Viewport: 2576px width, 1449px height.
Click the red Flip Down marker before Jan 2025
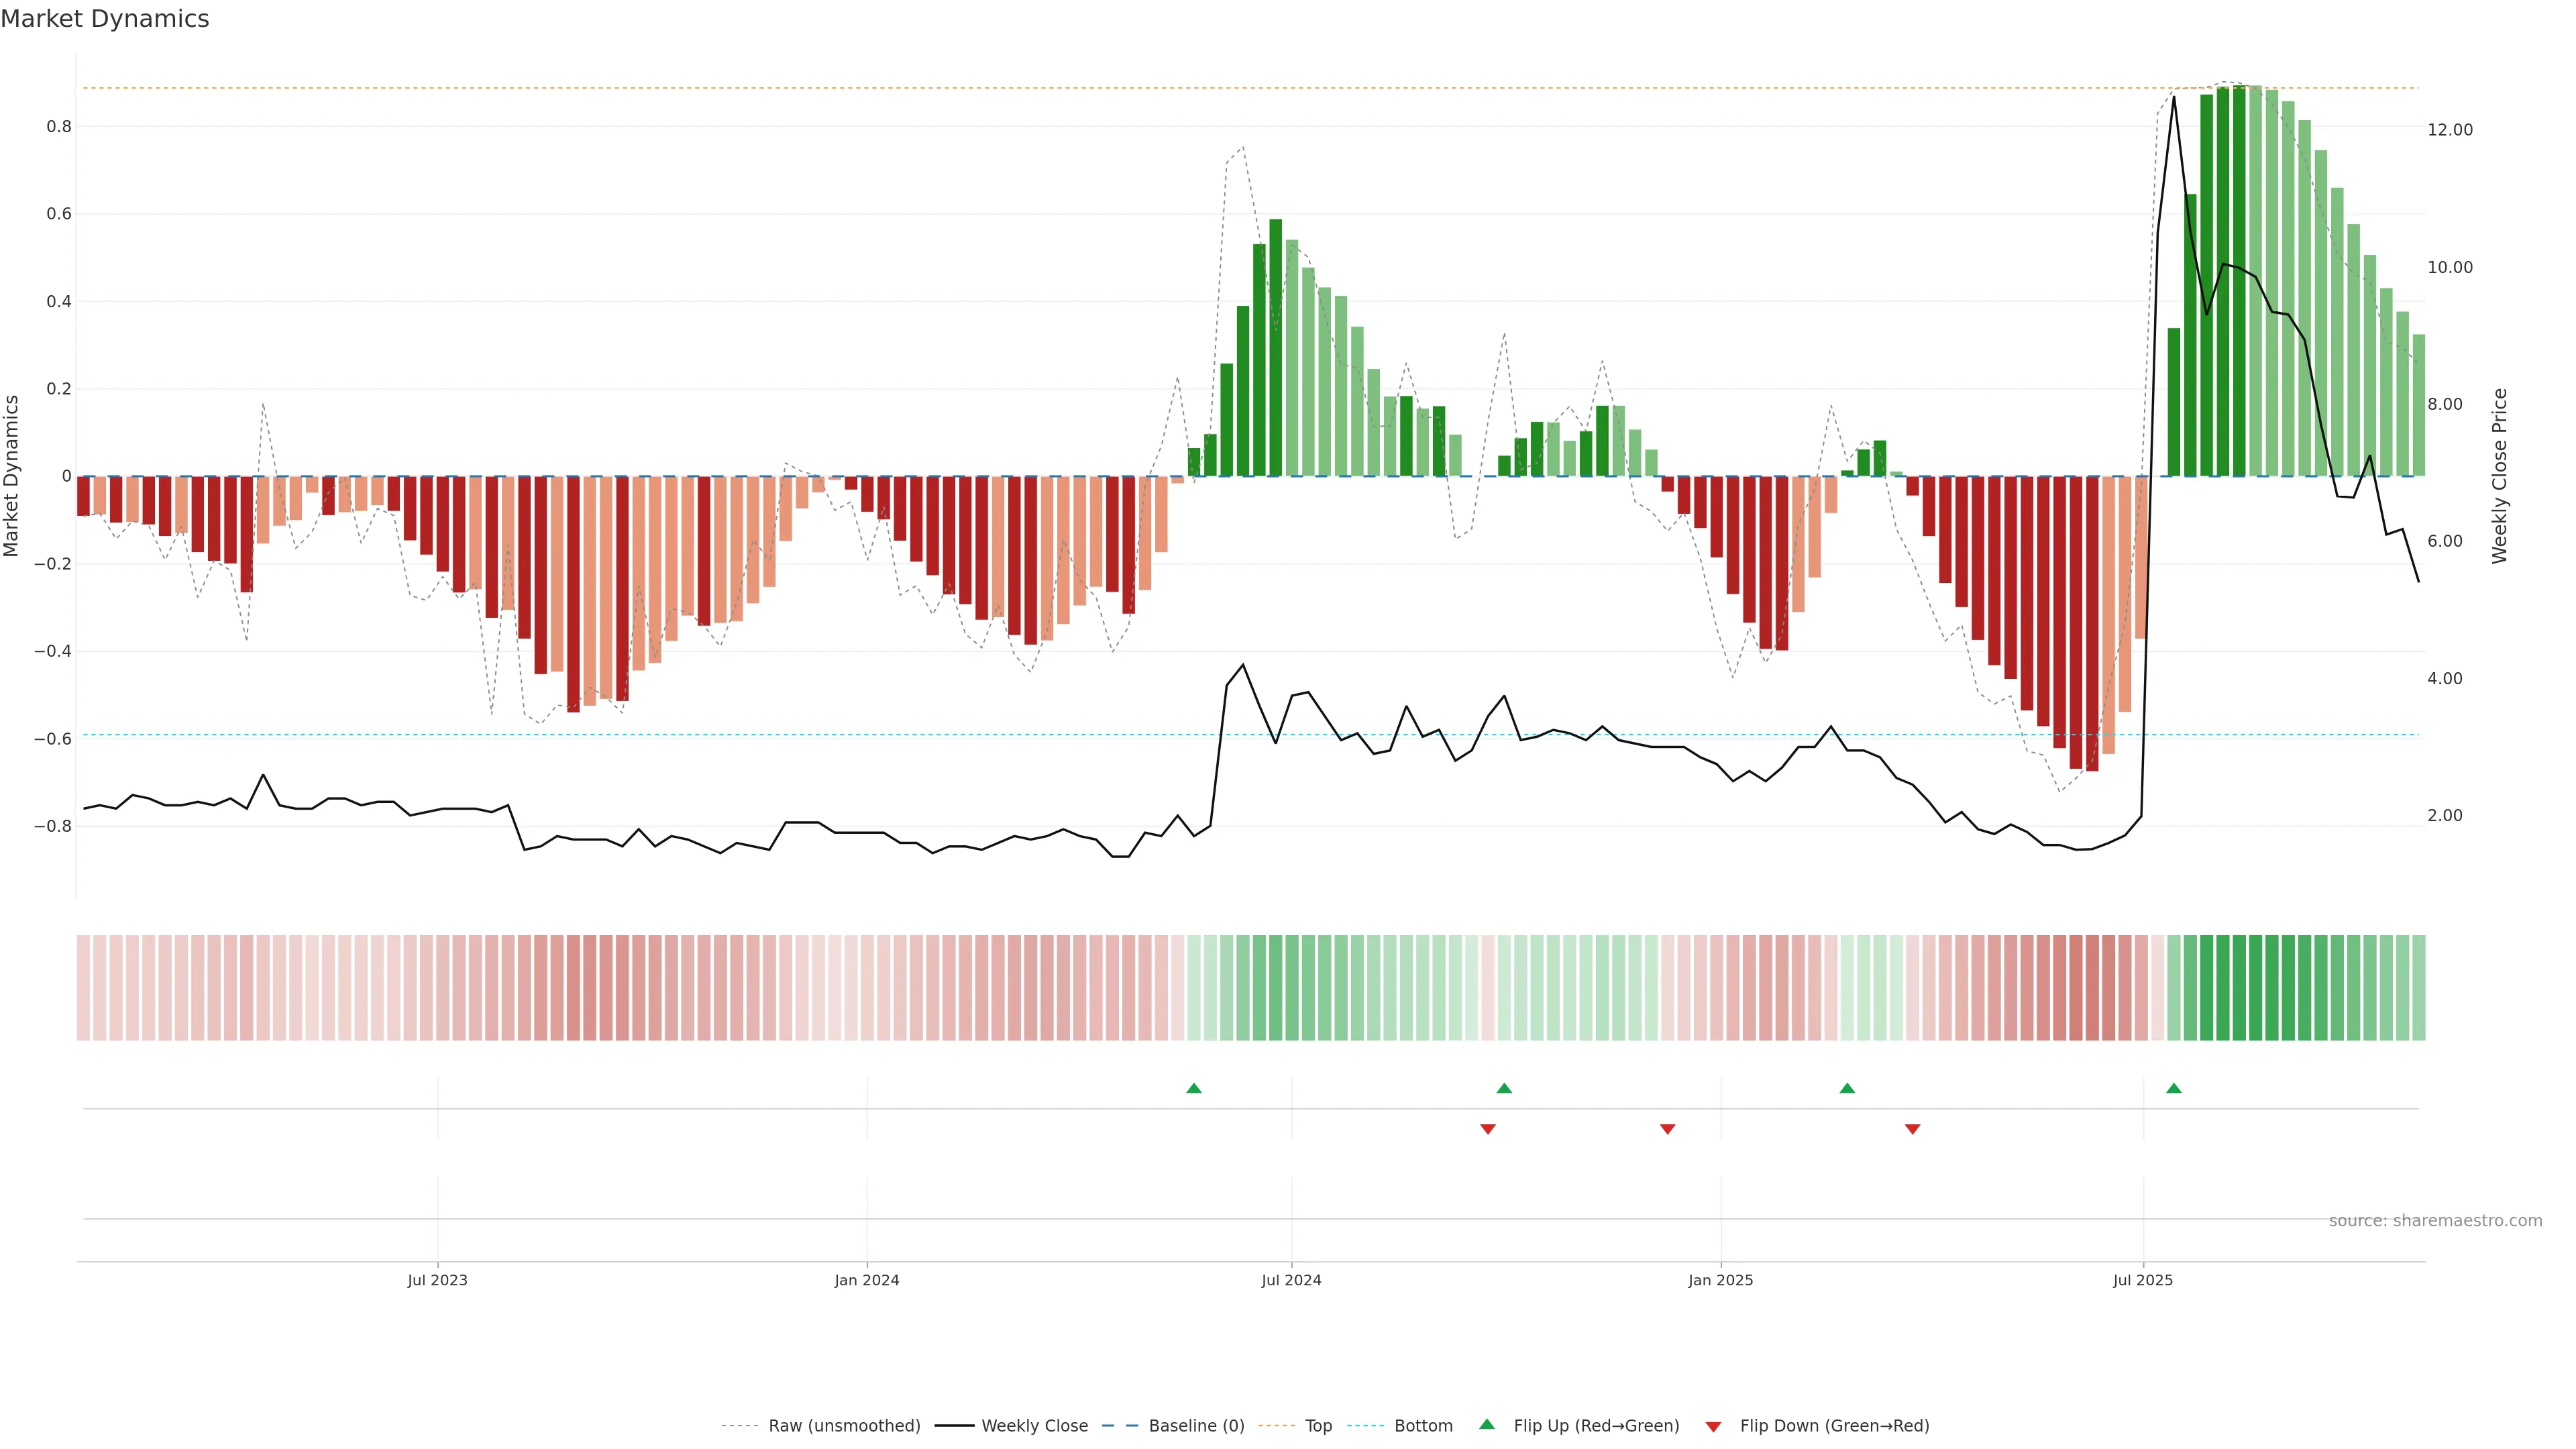[x=1667, y=1129]
